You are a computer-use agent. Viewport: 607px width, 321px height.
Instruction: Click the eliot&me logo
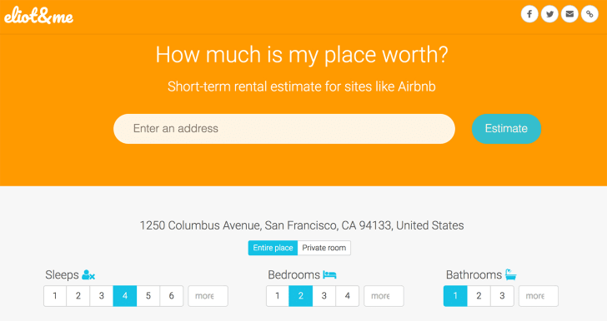coord(38,16)
